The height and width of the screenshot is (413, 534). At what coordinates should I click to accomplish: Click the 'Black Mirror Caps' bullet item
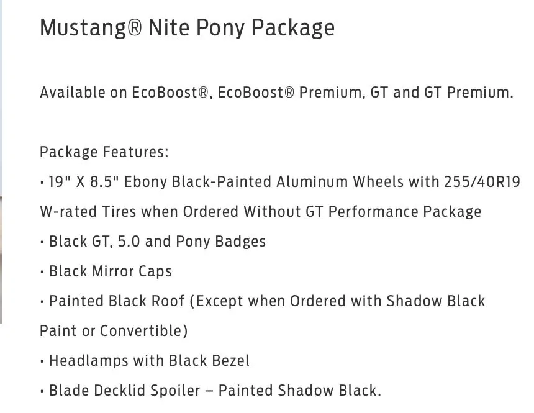coord(106,271)
